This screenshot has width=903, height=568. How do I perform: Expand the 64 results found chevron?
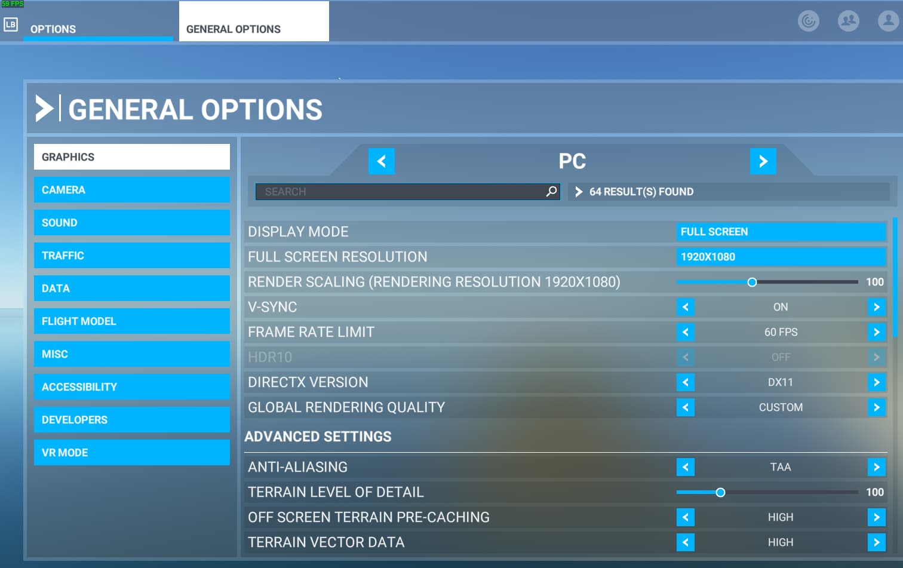pos(578,192)
